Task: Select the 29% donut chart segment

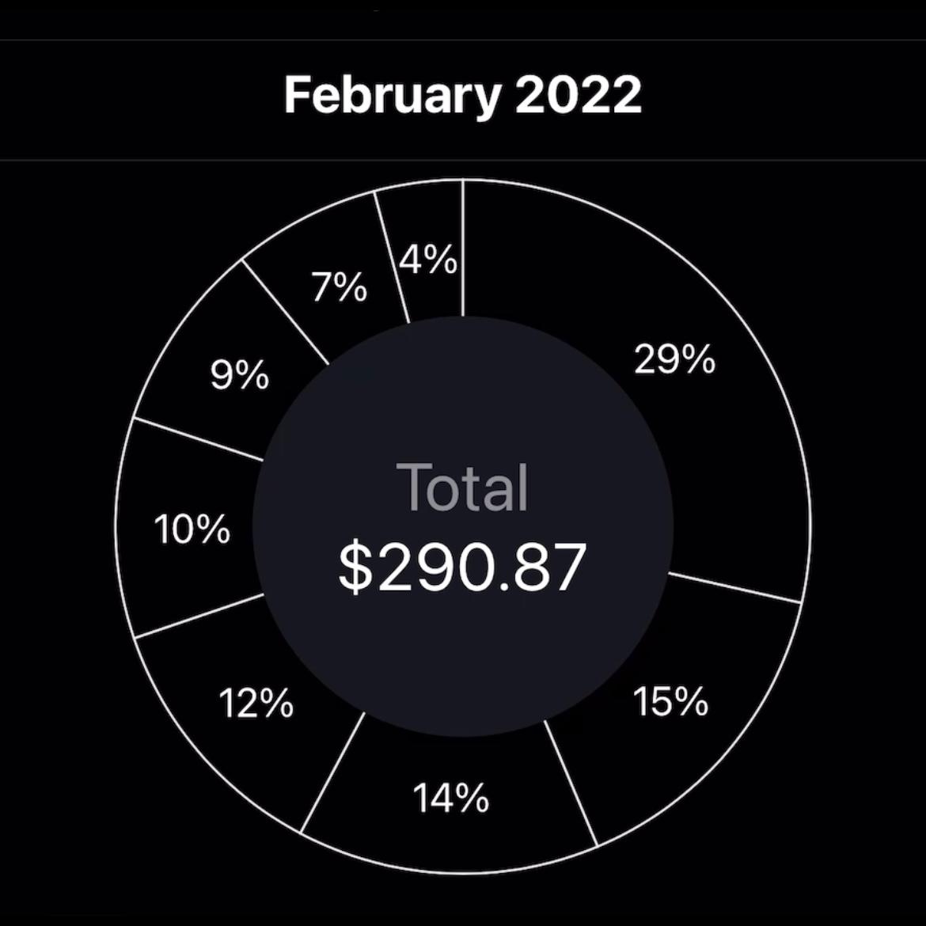Action: click(x=675, y=359)
